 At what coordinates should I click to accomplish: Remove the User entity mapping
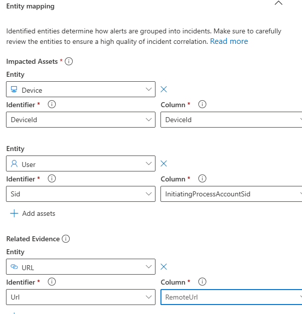(x=163, y=163)
